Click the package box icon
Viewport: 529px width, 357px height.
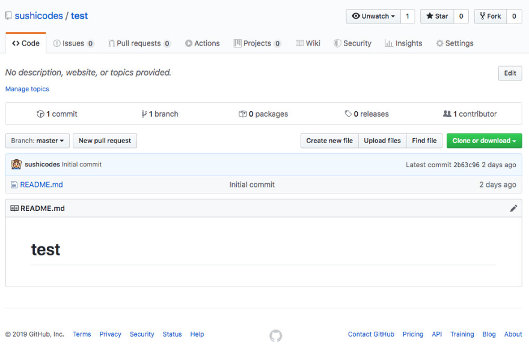pos(243,114)
